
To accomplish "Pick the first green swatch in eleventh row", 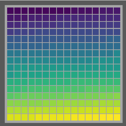I will (10, 82).
